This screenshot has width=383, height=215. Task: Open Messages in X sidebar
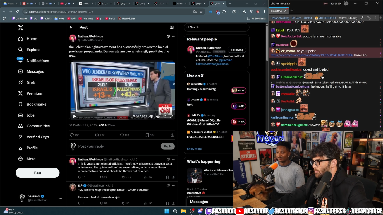31,71
